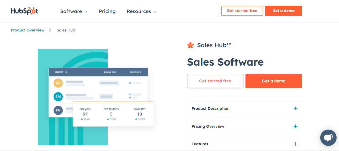Click the FN contact avatar
This screenshot has height=151, width=339.
pos(58,111)
